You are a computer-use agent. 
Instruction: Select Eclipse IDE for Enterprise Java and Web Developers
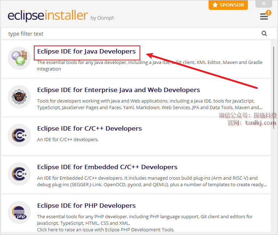118,90
